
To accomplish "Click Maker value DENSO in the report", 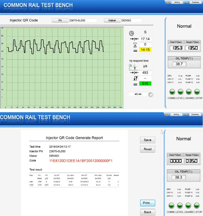I will click(x=54, y=156).
